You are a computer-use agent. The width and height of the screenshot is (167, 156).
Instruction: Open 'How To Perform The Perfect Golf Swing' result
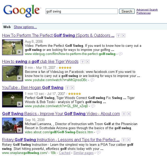[x=58, y=36]
